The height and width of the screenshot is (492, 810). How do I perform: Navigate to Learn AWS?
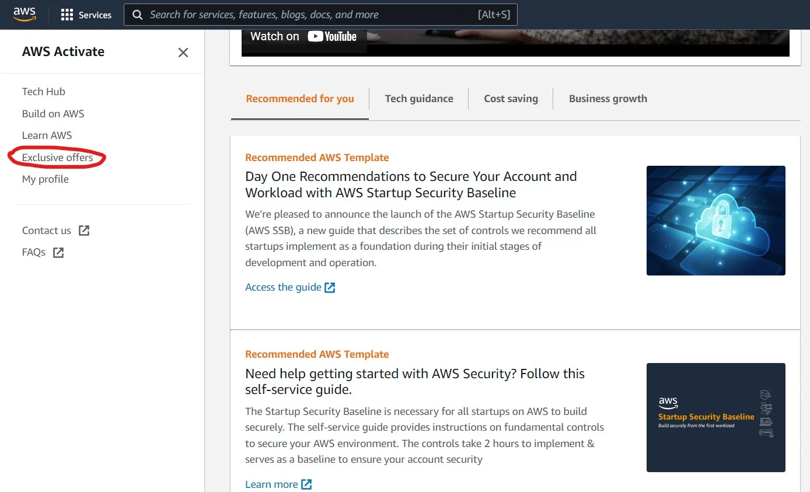coord(47,135)
